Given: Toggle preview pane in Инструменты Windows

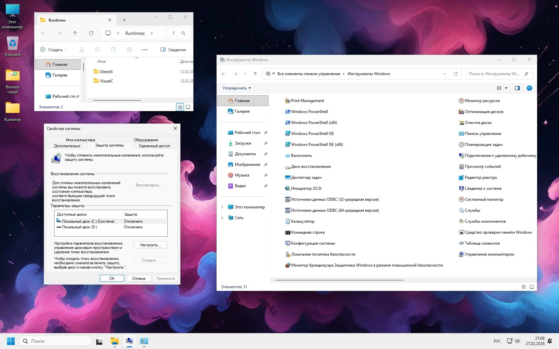Looking at the screenshot, I should click(517, 88).
